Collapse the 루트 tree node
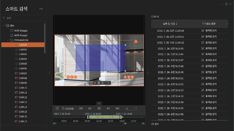This screenshot has width=234, height=131. 3,25
